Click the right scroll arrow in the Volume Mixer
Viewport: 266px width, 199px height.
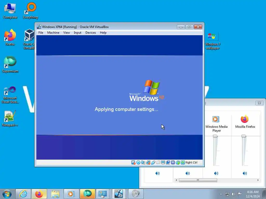[x=258, y=180]
